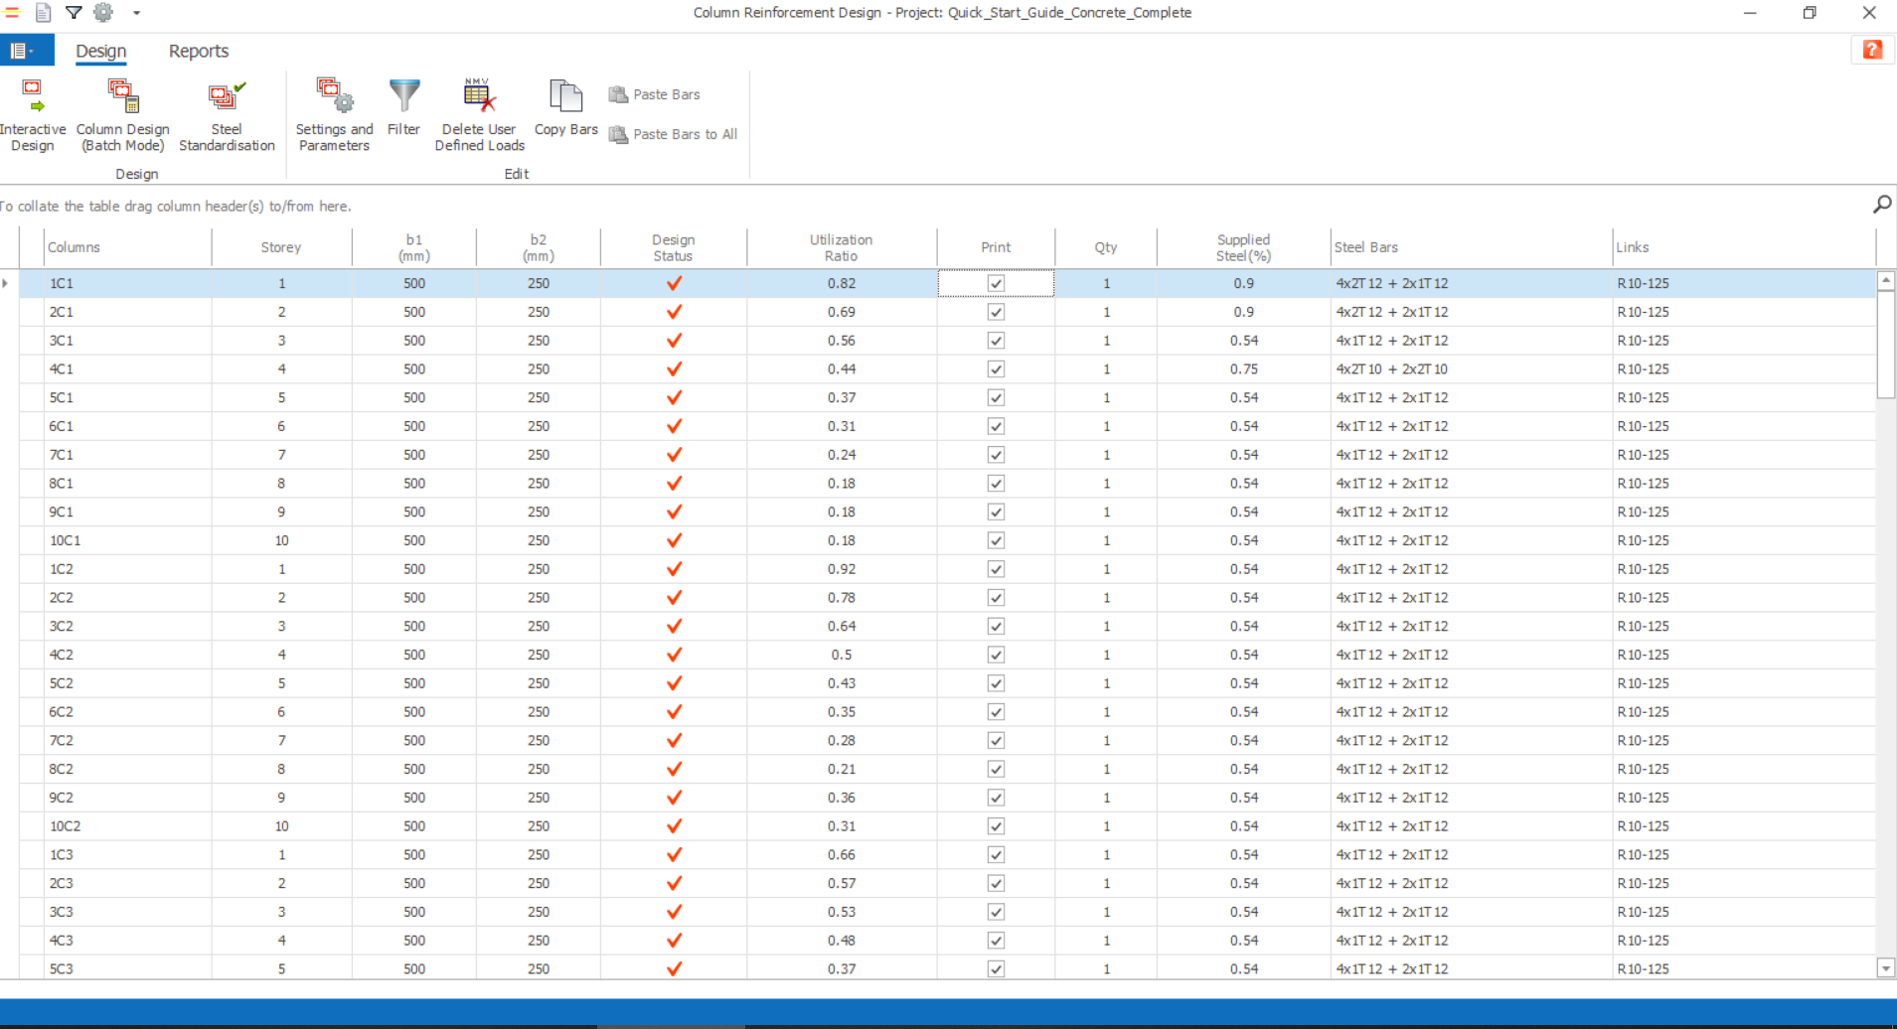Toggle Print checkbox for row 5C2
Viewport: 1897px width, 1029px height.
point(995,682)
